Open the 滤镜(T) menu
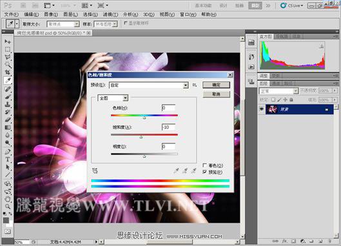Viewport: 341px width, 246px height. [x=110, y=14]
